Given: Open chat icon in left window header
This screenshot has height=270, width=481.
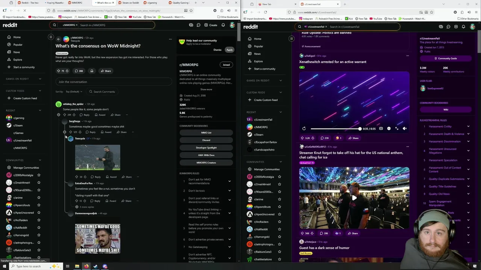Looking at the screenshot, I should pyautogui.click(x=198, y=25).
